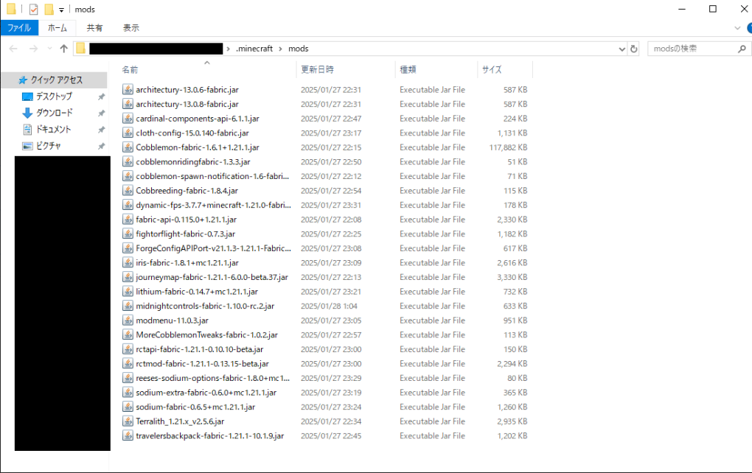This screenshot has height=473, width=752.
Task: Open ピクチャ in the navigation pane
Action: coord(49,146)
